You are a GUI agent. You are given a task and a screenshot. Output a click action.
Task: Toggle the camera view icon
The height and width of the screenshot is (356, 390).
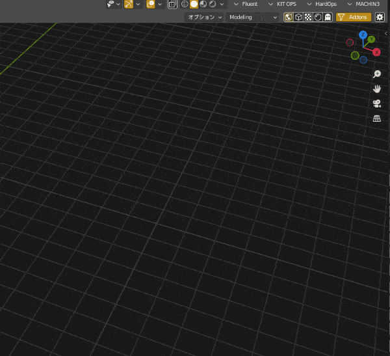[377, 103]
